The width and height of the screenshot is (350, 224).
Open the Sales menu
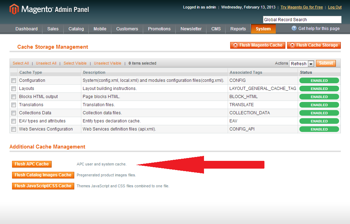(53, 29)
